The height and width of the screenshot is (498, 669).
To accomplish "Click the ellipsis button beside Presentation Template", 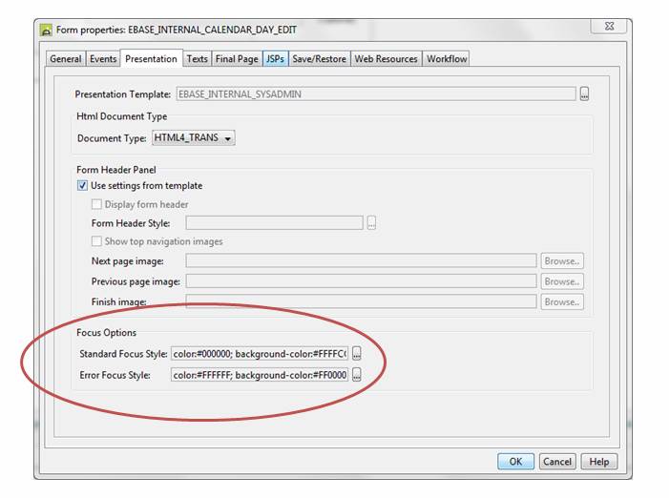I will click(585, 93).
